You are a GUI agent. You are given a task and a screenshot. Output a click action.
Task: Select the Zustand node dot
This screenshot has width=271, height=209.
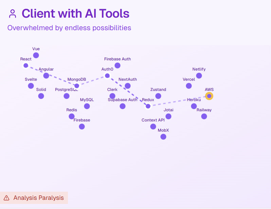coord(158,96)
